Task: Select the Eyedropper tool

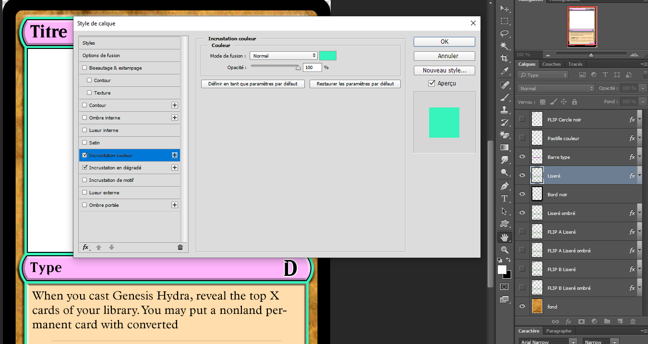Action: coord(504,71)
